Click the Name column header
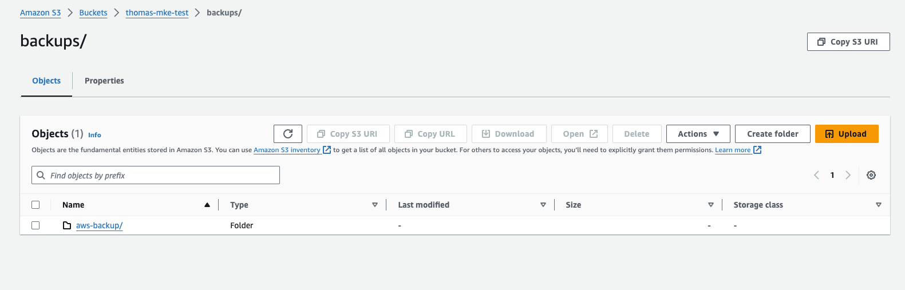The width and height of the screenshot is (905, 290). 73,205
